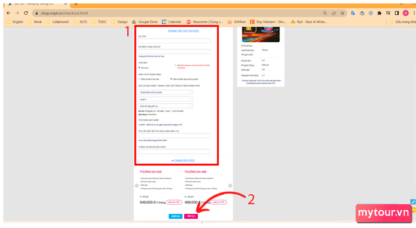
Task: Open the Design bookmarks folder
Action: pyautogui.click(x=119, y=22)
